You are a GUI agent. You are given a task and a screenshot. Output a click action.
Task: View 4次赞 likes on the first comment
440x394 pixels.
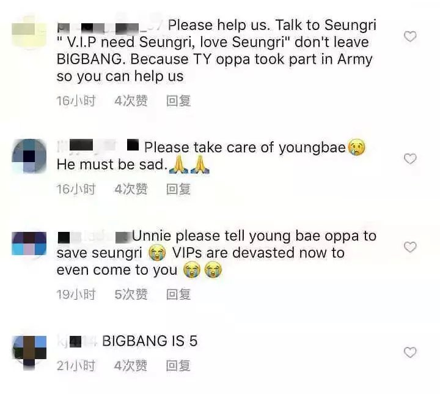point(131,101)
